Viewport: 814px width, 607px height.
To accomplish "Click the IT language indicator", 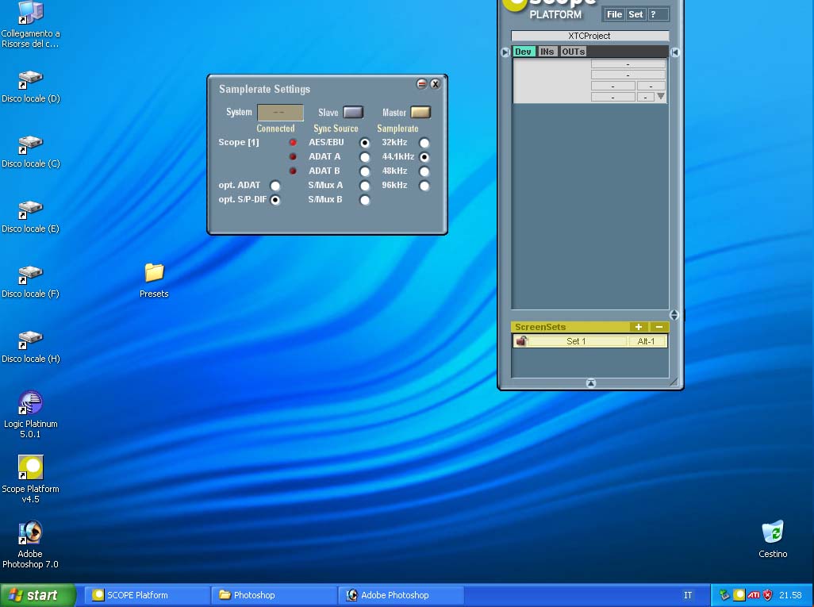I will click(688, 595).
